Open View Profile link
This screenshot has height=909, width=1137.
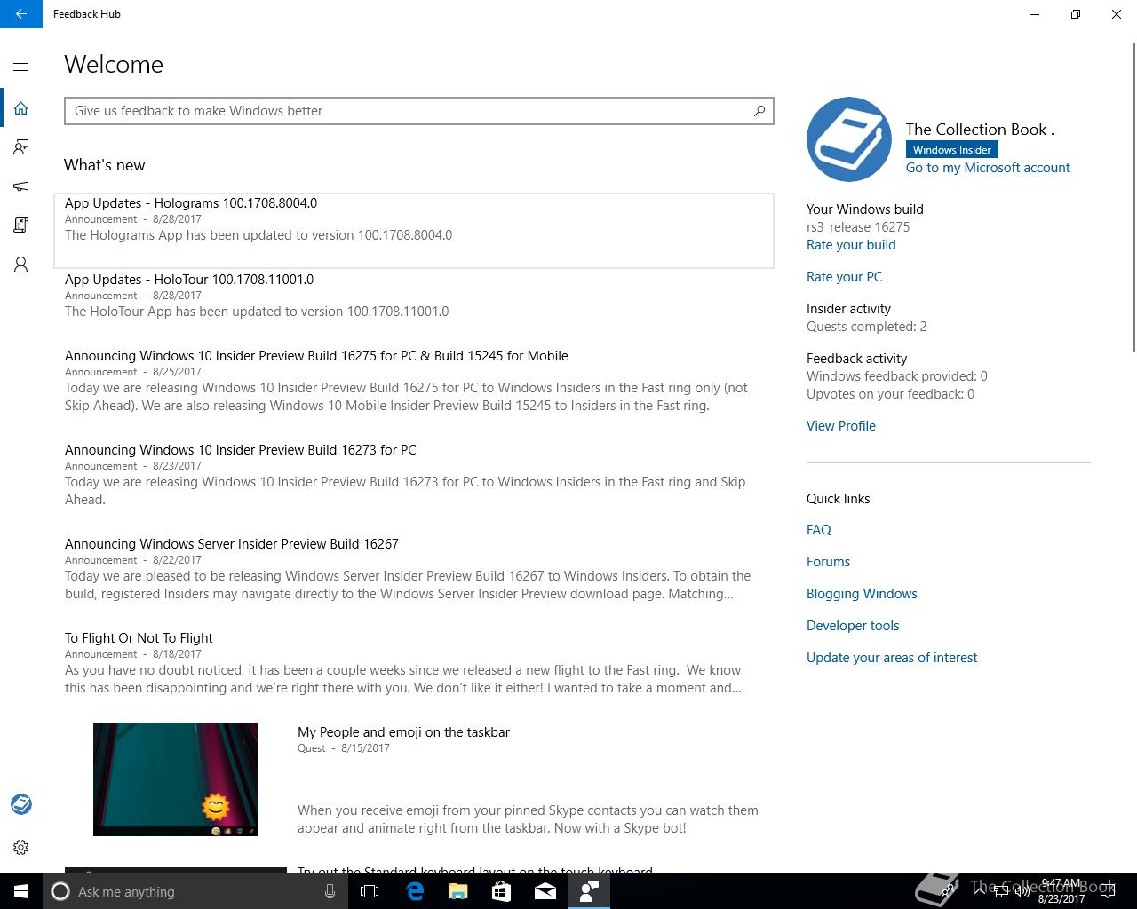pos(841,426)
